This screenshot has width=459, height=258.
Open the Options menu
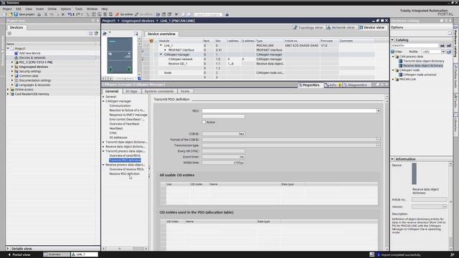(x=65, y=9)
